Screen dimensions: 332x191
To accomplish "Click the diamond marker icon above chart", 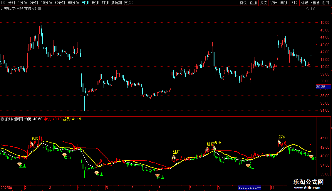I will (308, 9).
